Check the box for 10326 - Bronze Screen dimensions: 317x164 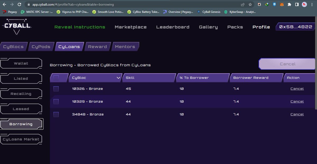[x=56, y=89]
